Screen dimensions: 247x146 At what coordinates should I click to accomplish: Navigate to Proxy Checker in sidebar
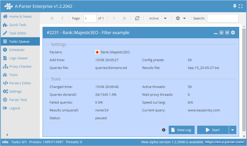click(20, 66)
